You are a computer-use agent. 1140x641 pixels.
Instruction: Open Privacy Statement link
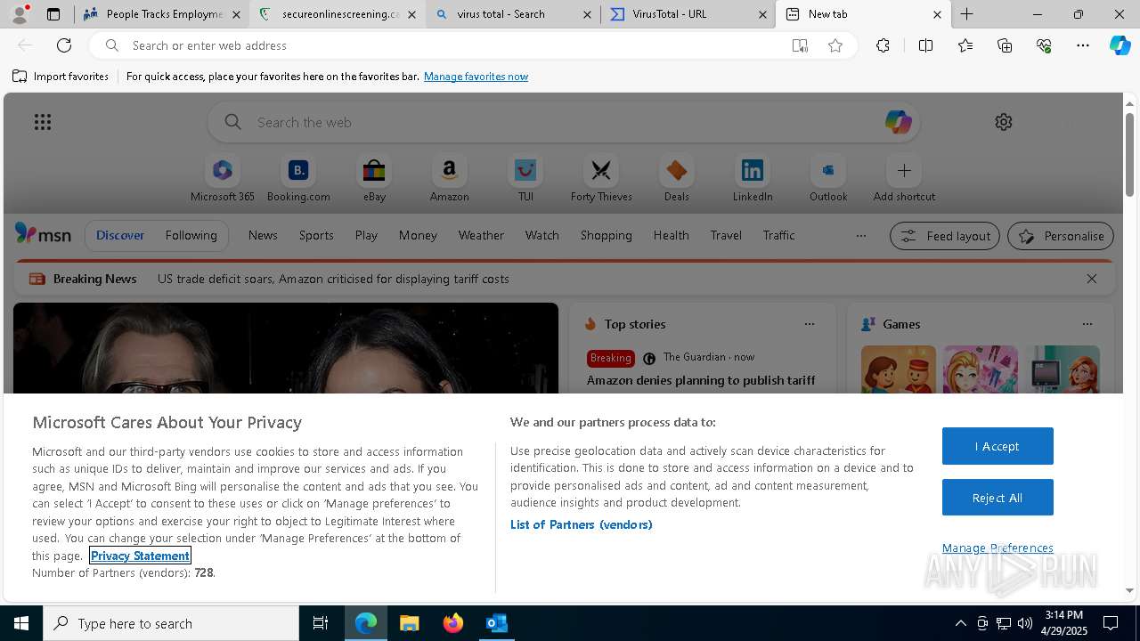pyautogui.click(x=140, y=556)
